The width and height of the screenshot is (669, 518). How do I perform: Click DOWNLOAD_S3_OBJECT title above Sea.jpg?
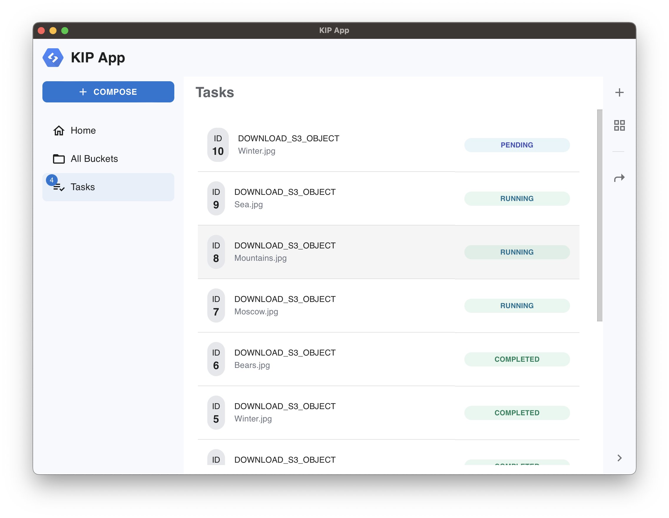[x=285, y=192]
